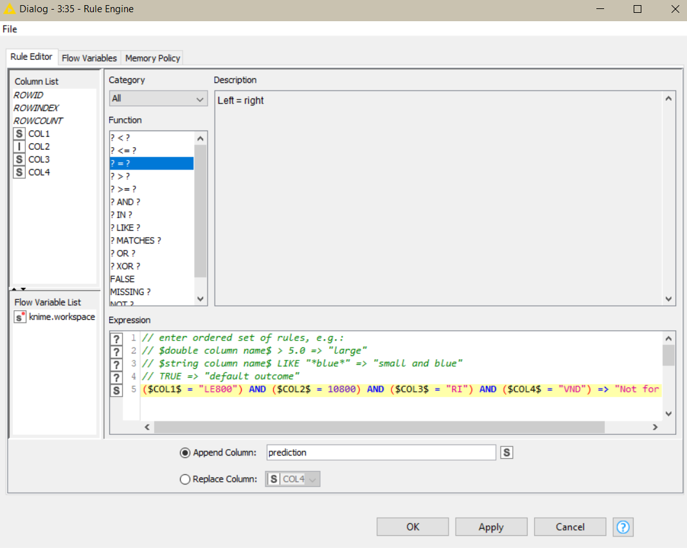Click the S icon beside the prediction field
The width and height of the screenshot is (687, 548).
click(506, 452)
